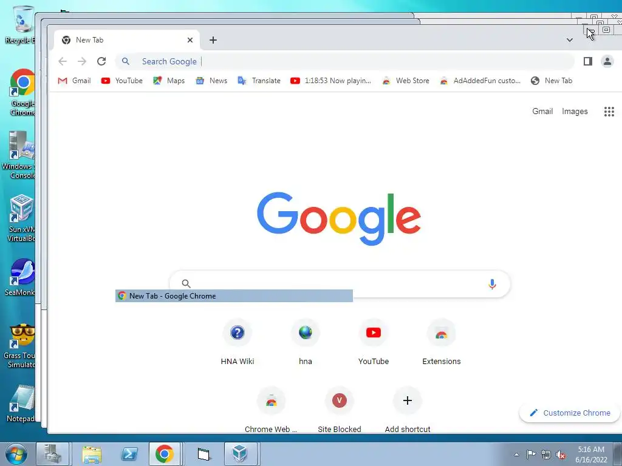Open VirtualBox on the taskbar

click(240, 454)
